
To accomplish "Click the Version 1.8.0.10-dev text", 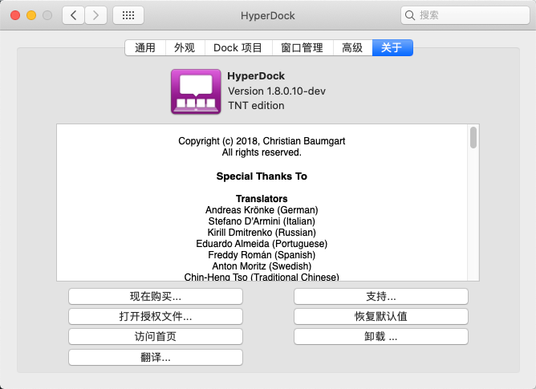I will click(277, 91).
